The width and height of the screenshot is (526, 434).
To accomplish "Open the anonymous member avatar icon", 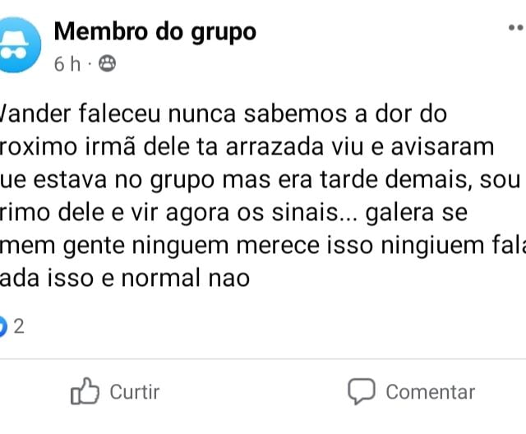I will pos(18,45).
